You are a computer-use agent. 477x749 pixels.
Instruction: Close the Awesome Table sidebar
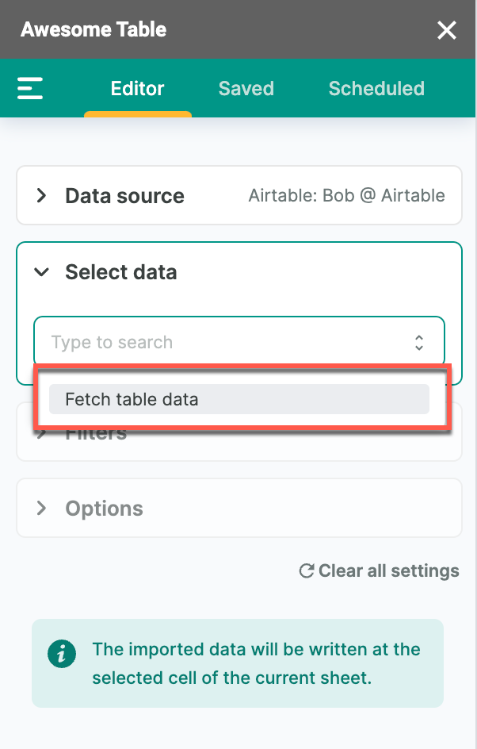coord(446,31)
